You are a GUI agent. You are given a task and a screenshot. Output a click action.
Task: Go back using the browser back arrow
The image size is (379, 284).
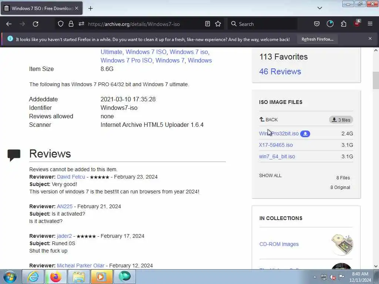[9, 24]
